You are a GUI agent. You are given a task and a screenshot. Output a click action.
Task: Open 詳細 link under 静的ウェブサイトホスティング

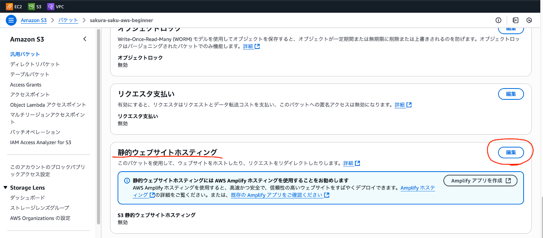352,163
